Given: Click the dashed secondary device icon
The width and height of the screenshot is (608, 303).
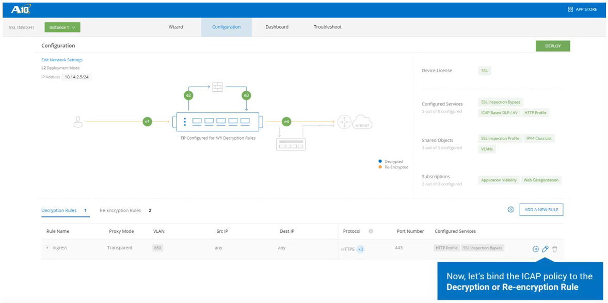Looking at the screenshot, I should coord(291,144).
